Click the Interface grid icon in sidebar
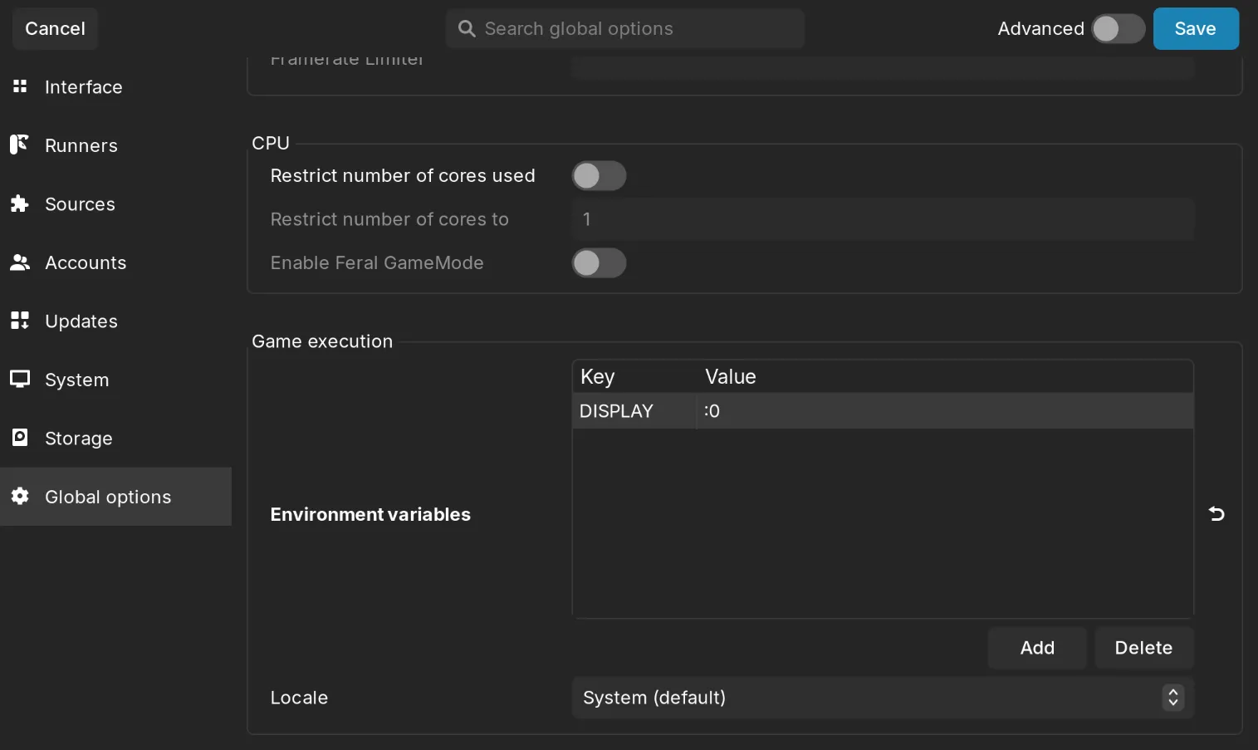The width and height of the screenshot is (1258, 750). point(20,86)
